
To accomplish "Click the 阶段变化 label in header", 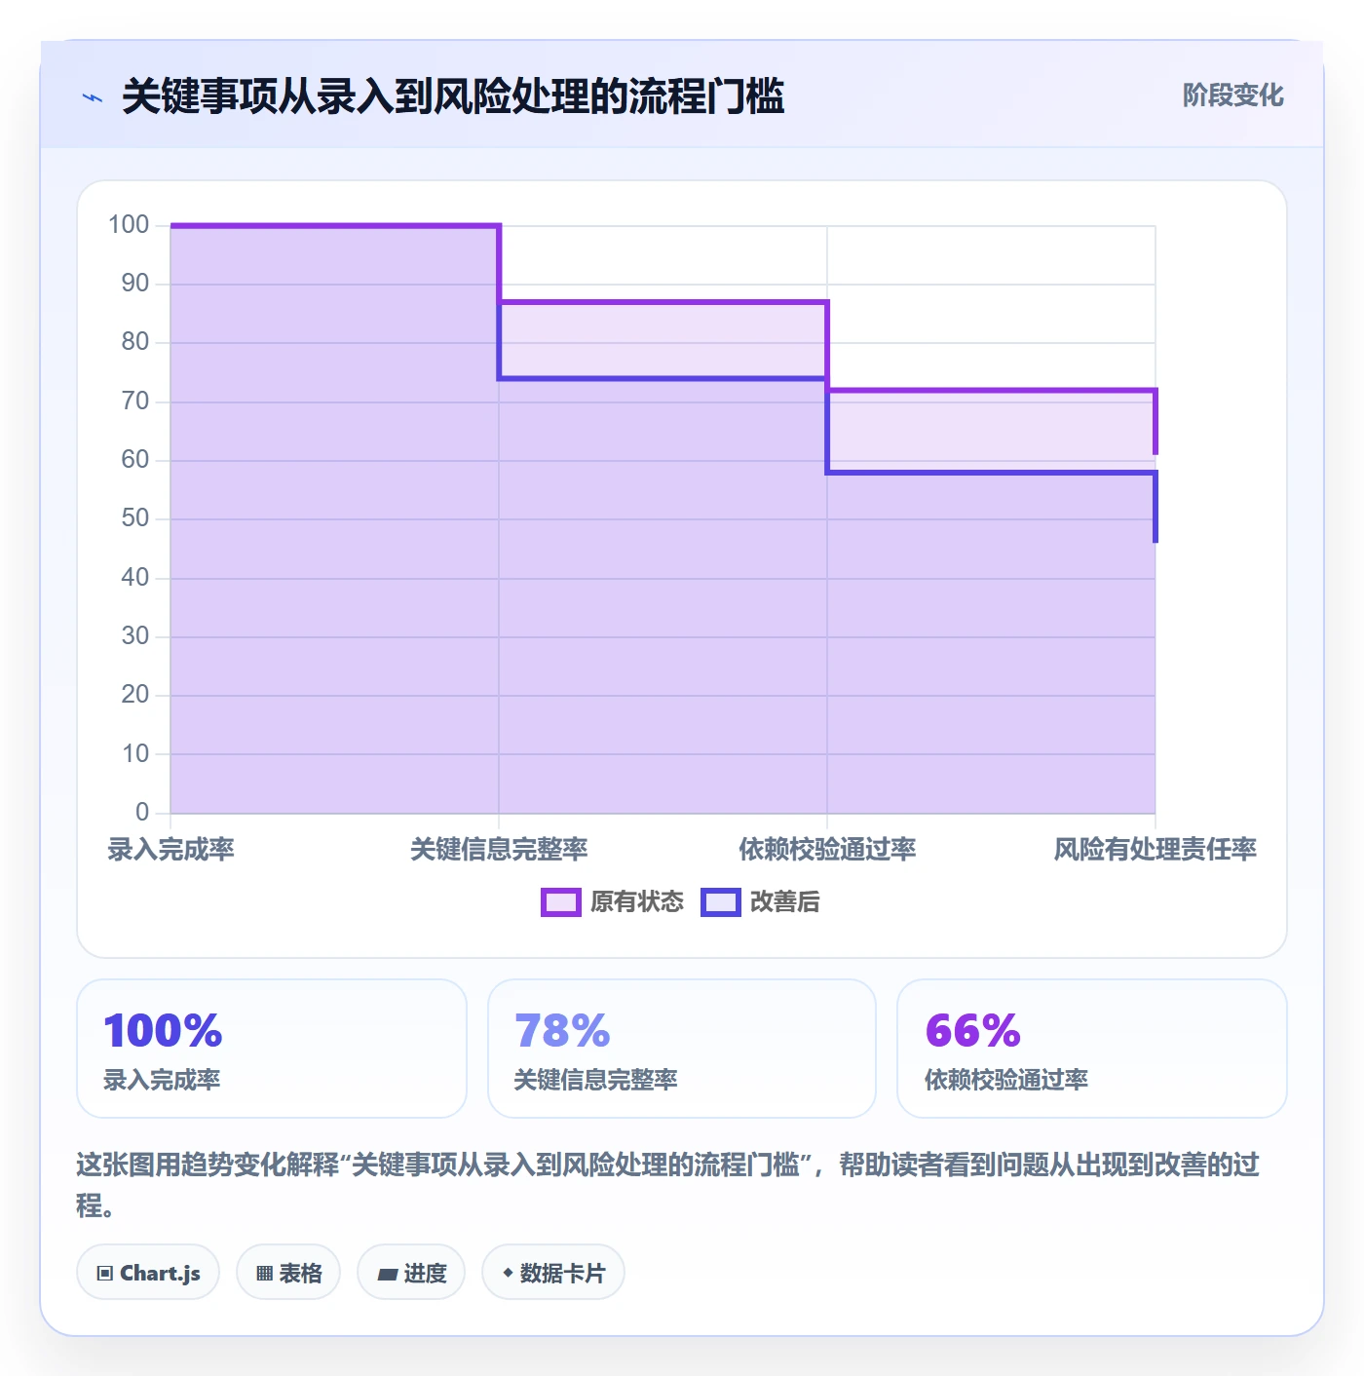I will coord(1232,96).
